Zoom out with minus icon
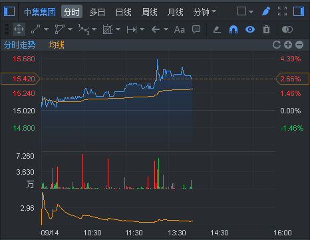The image size is (310, 240). (299, 45)
